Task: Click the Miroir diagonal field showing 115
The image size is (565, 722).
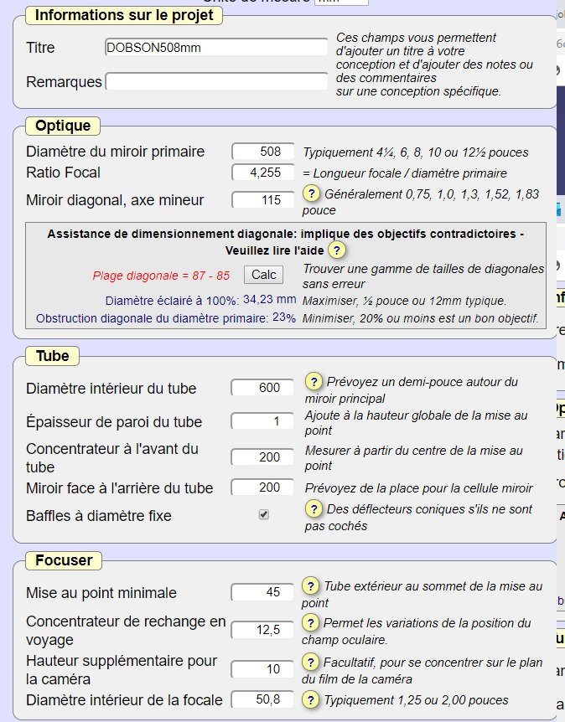Action: [263, 200]
